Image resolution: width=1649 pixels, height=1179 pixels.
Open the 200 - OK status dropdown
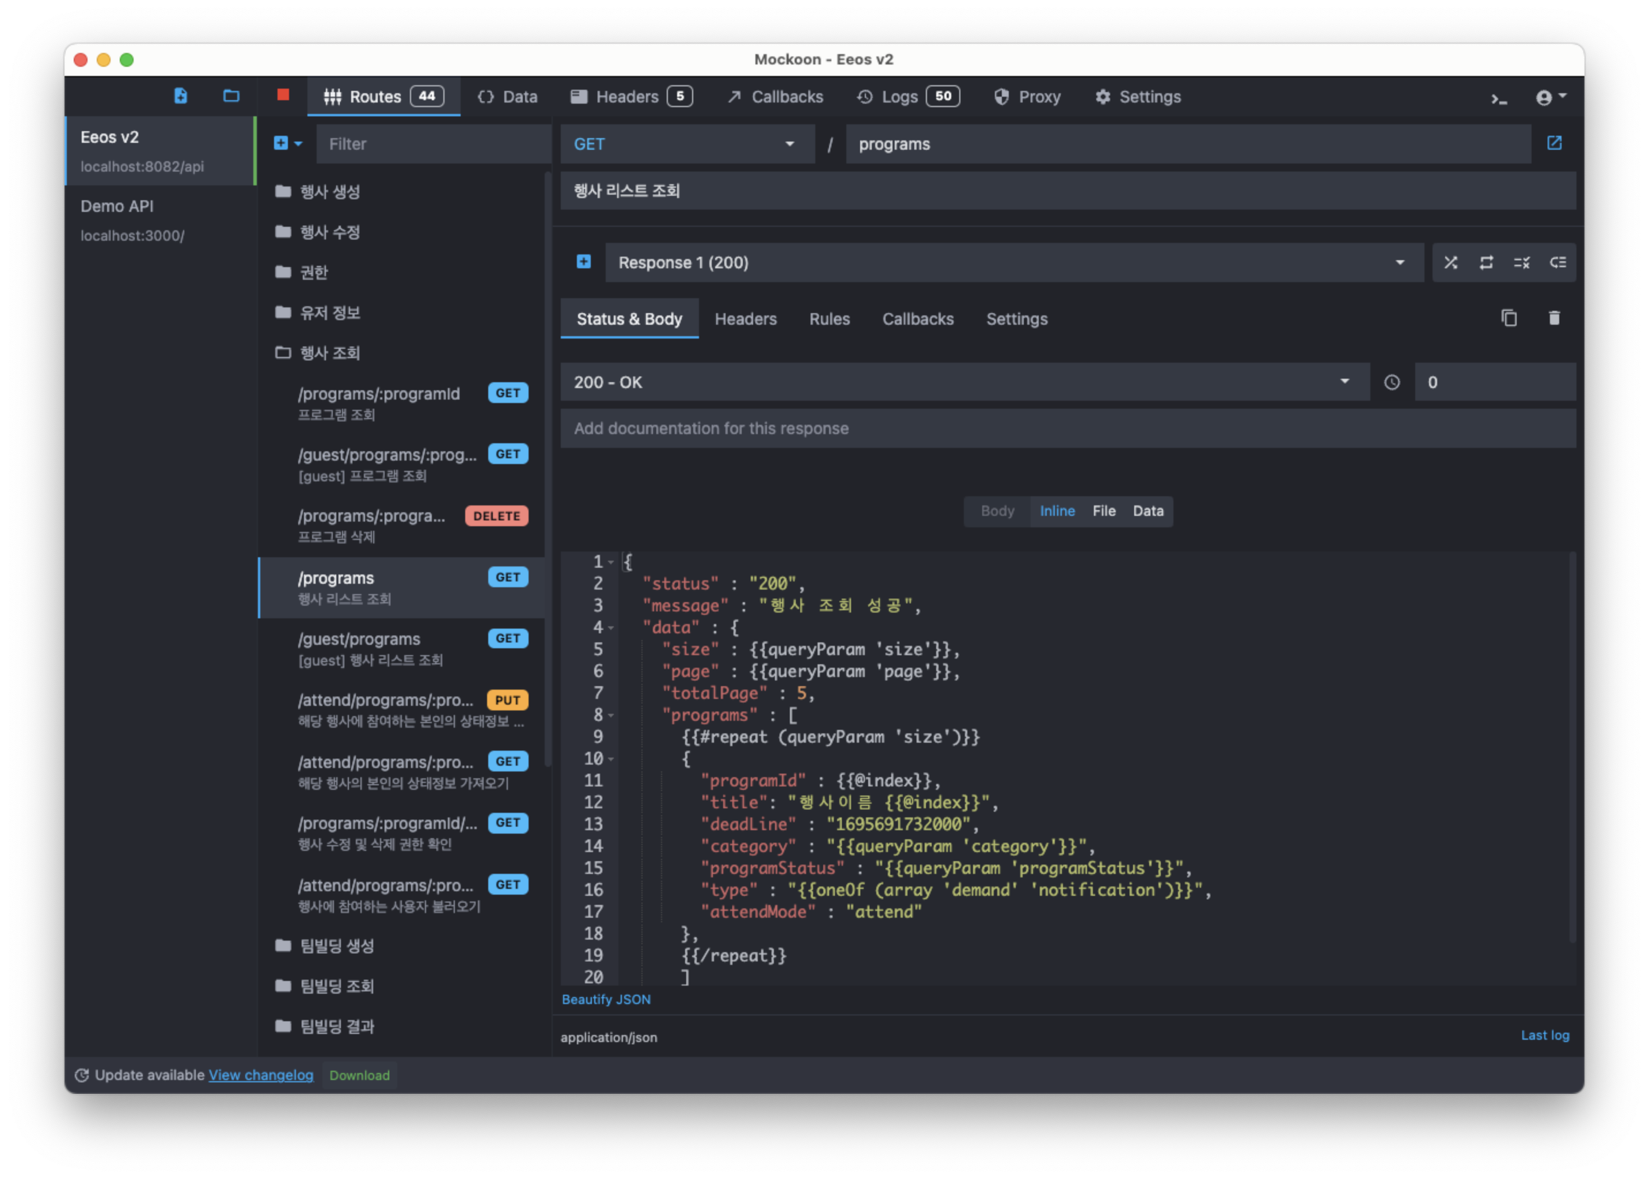point(964,383)
